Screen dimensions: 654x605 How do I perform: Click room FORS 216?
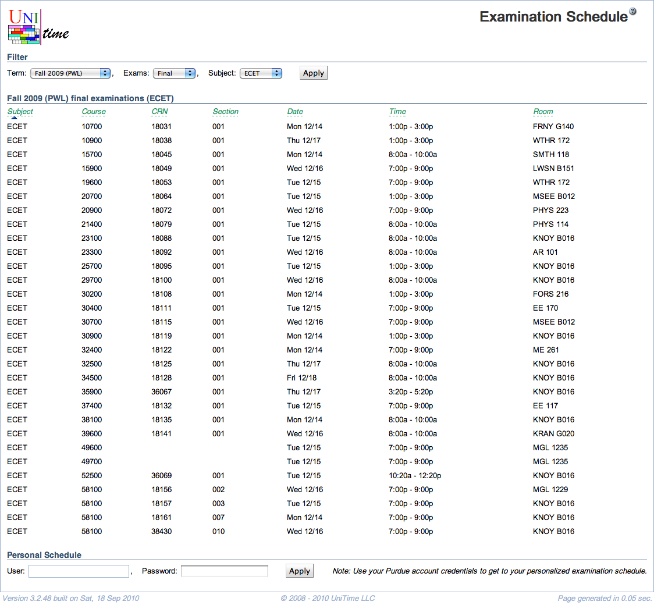click(550, 294)
